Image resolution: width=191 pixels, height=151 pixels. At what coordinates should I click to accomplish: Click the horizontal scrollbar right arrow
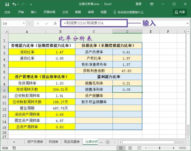click(184, 142)
